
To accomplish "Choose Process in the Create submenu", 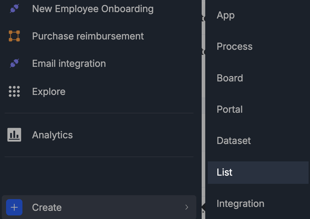I will (234, 47).
